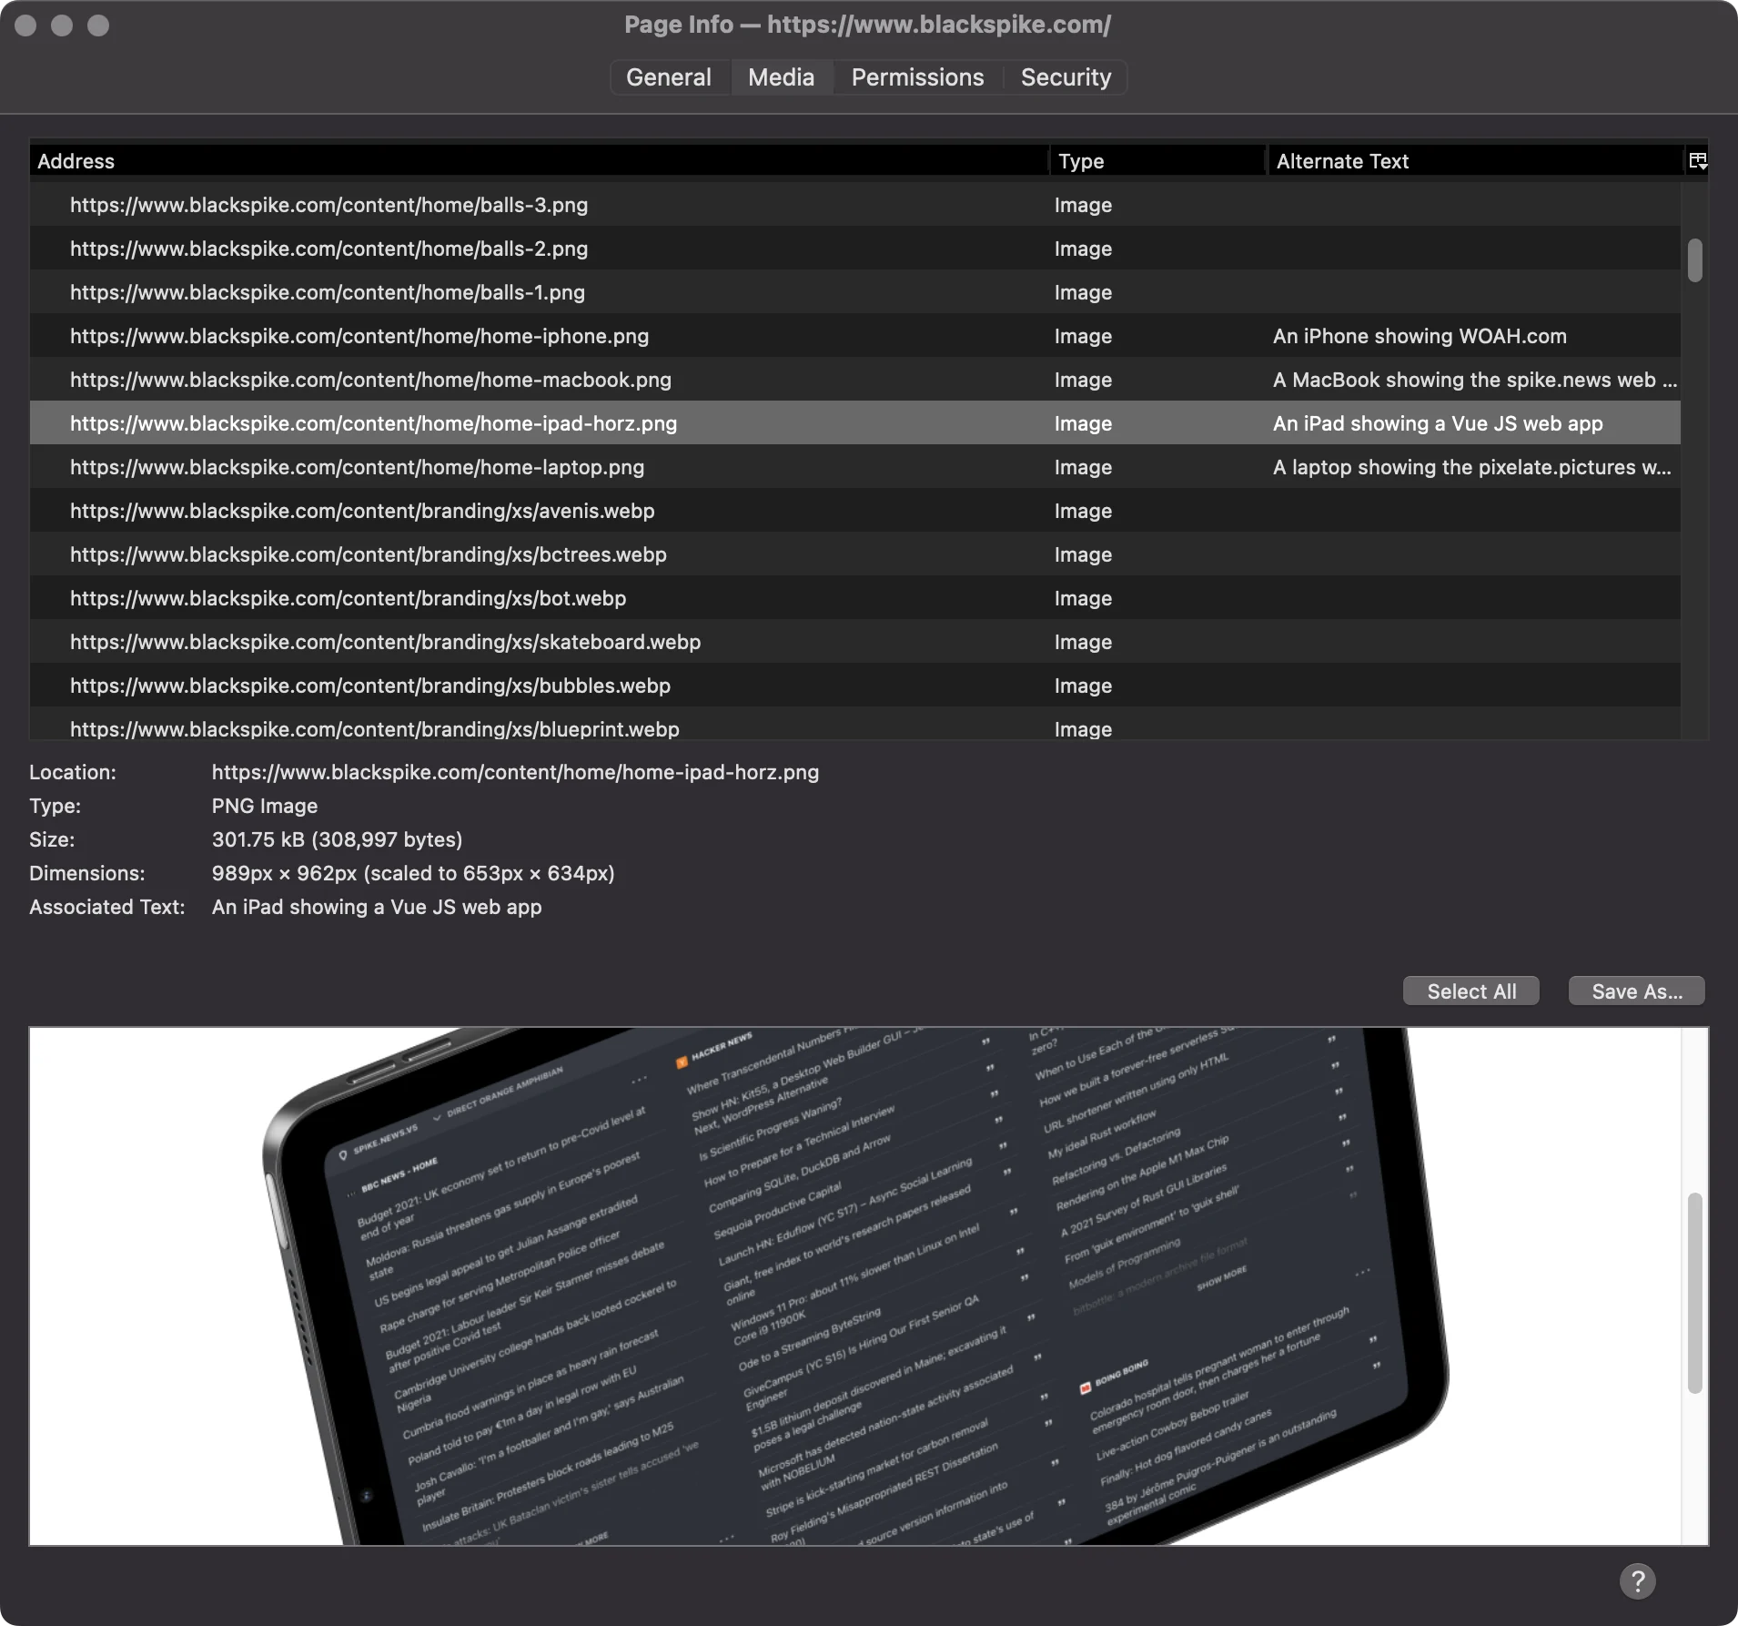This screenshot has height=1626, width=1738.
Task: Switch to the Permissions tab
Action: [917, 77]
